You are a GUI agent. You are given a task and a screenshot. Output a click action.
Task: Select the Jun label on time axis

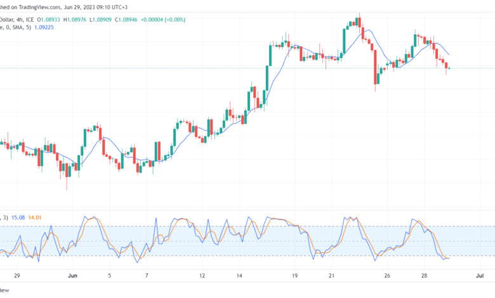[72, 276]
